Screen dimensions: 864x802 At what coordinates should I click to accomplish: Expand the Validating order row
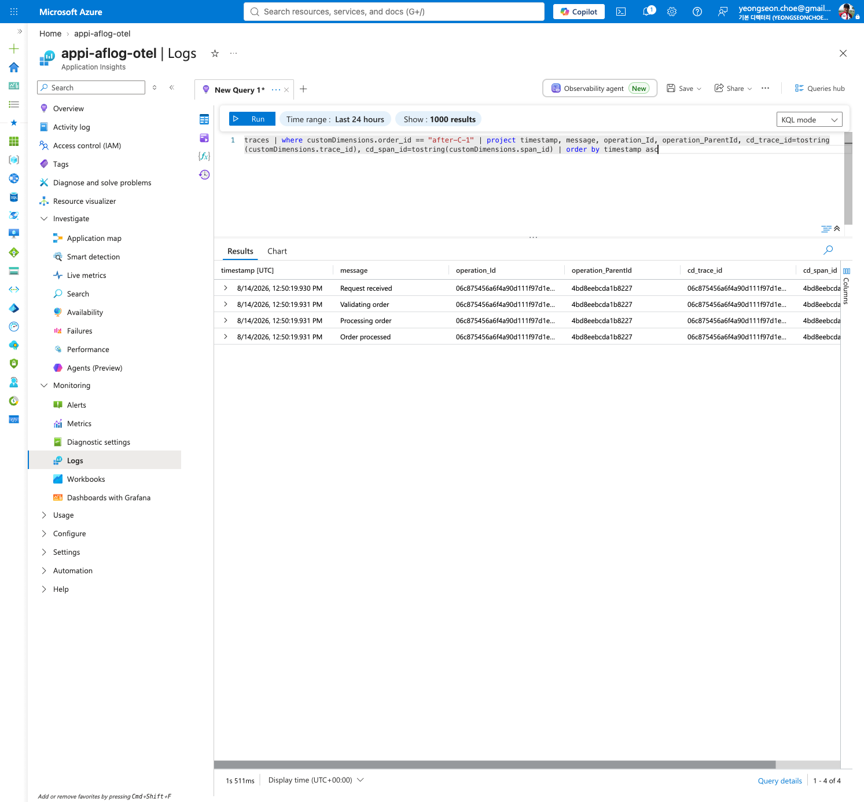pos(226,304)
